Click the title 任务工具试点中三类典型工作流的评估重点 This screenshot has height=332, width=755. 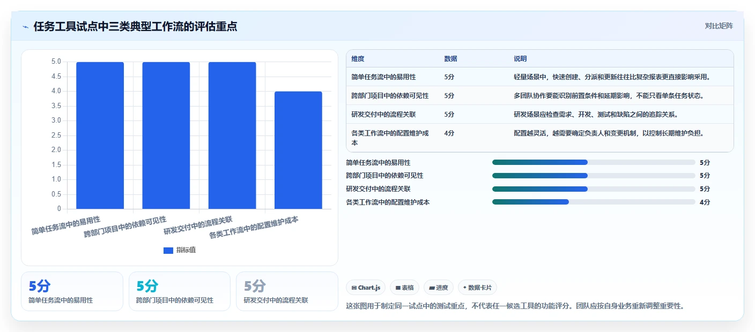[x=135, y=27]
